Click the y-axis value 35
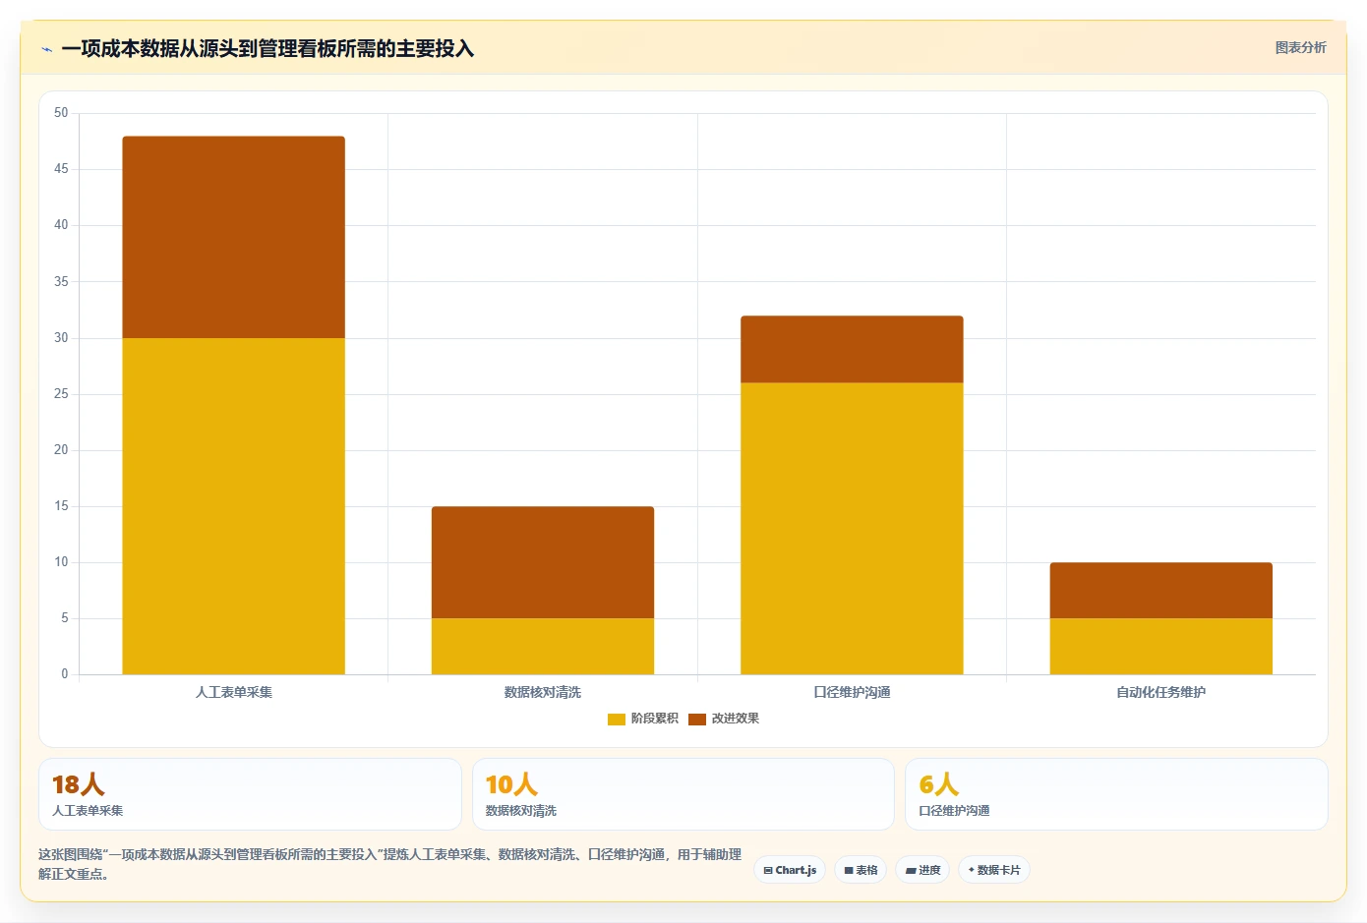1367x923 pixels. [61, 281]
